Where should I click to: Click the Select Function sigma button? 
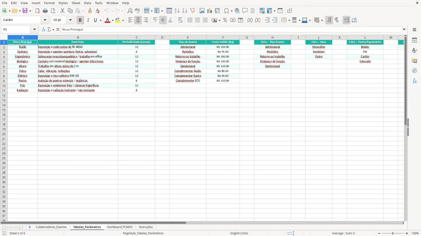click(49, 29)
